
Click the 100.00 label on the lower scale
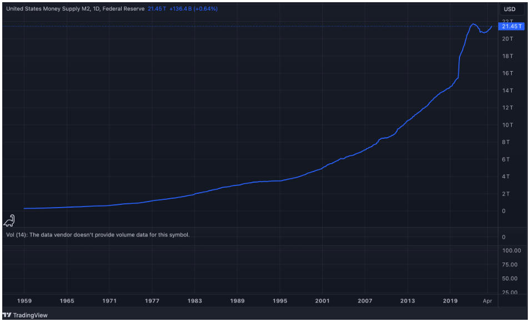tap(512, 251)
